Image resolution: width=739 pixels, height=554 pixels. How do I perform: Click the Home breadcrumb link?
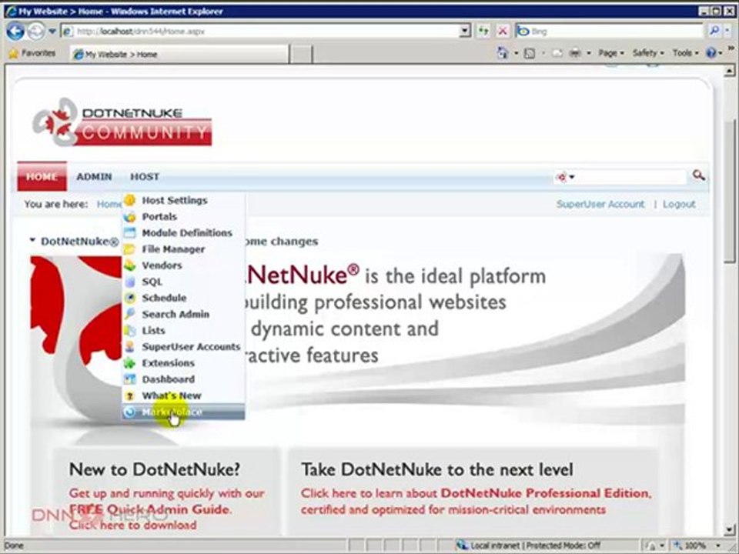109,204
